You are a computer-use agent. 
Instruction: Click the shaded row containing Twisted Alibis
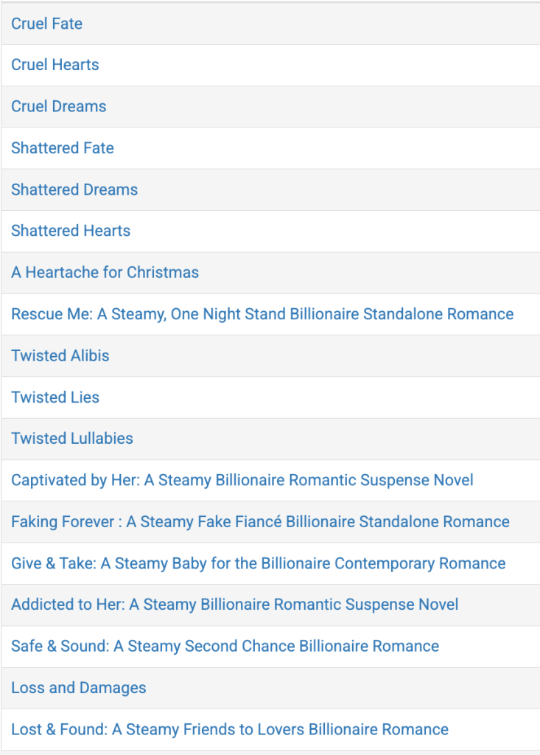(270, 355)
